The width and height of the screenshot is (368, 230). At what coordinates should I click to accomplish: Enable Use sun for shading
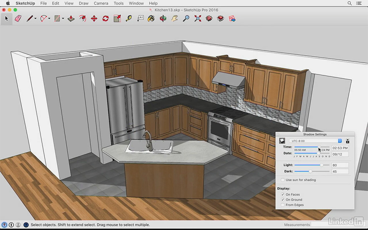pyautogui.click(x=283, y=180)
